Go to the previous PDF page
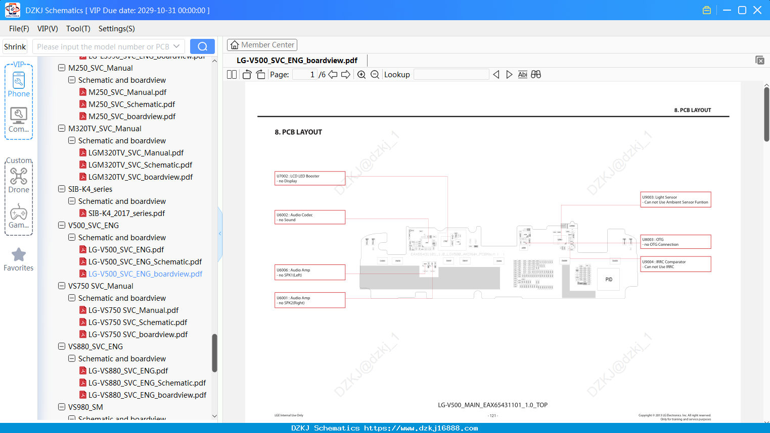The image size is (770, 433). coord(333,75)
